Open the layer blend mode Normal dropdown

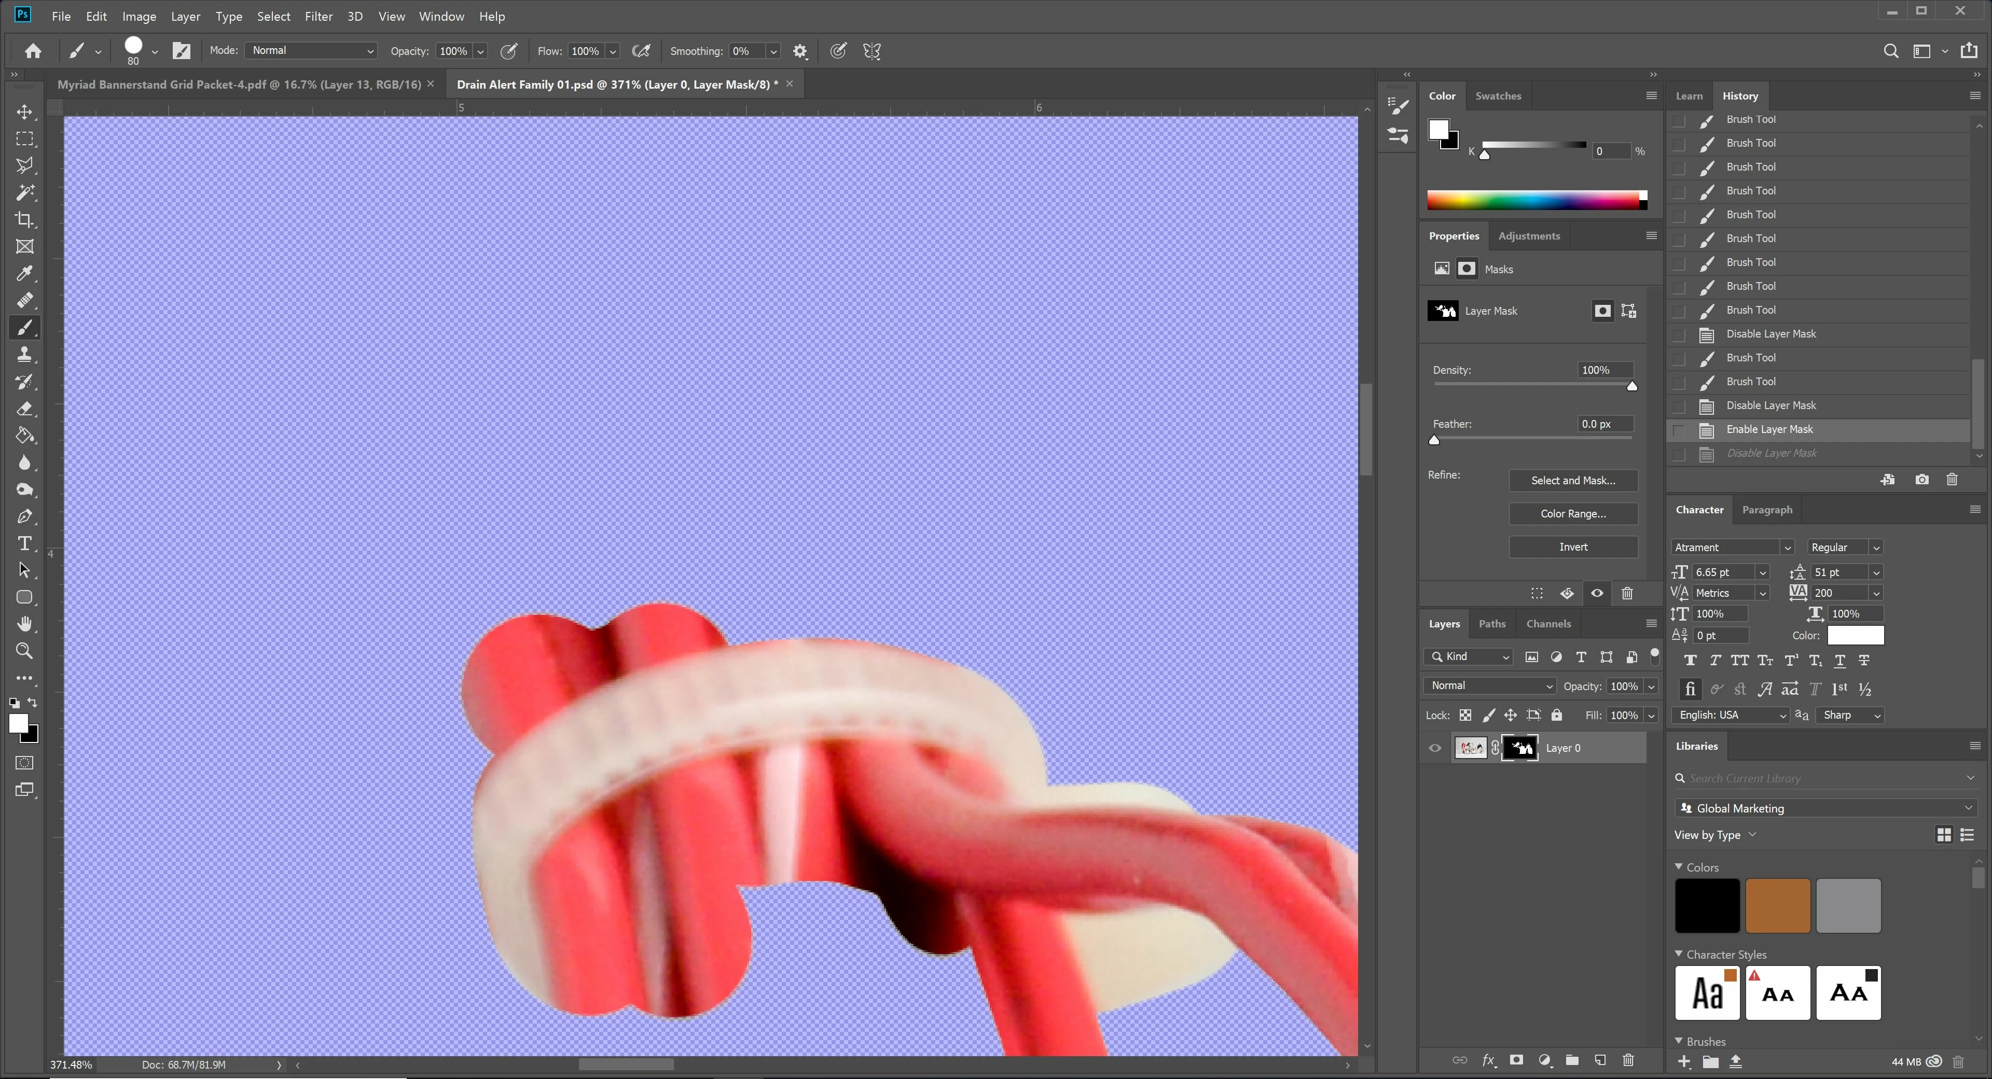1489,686
